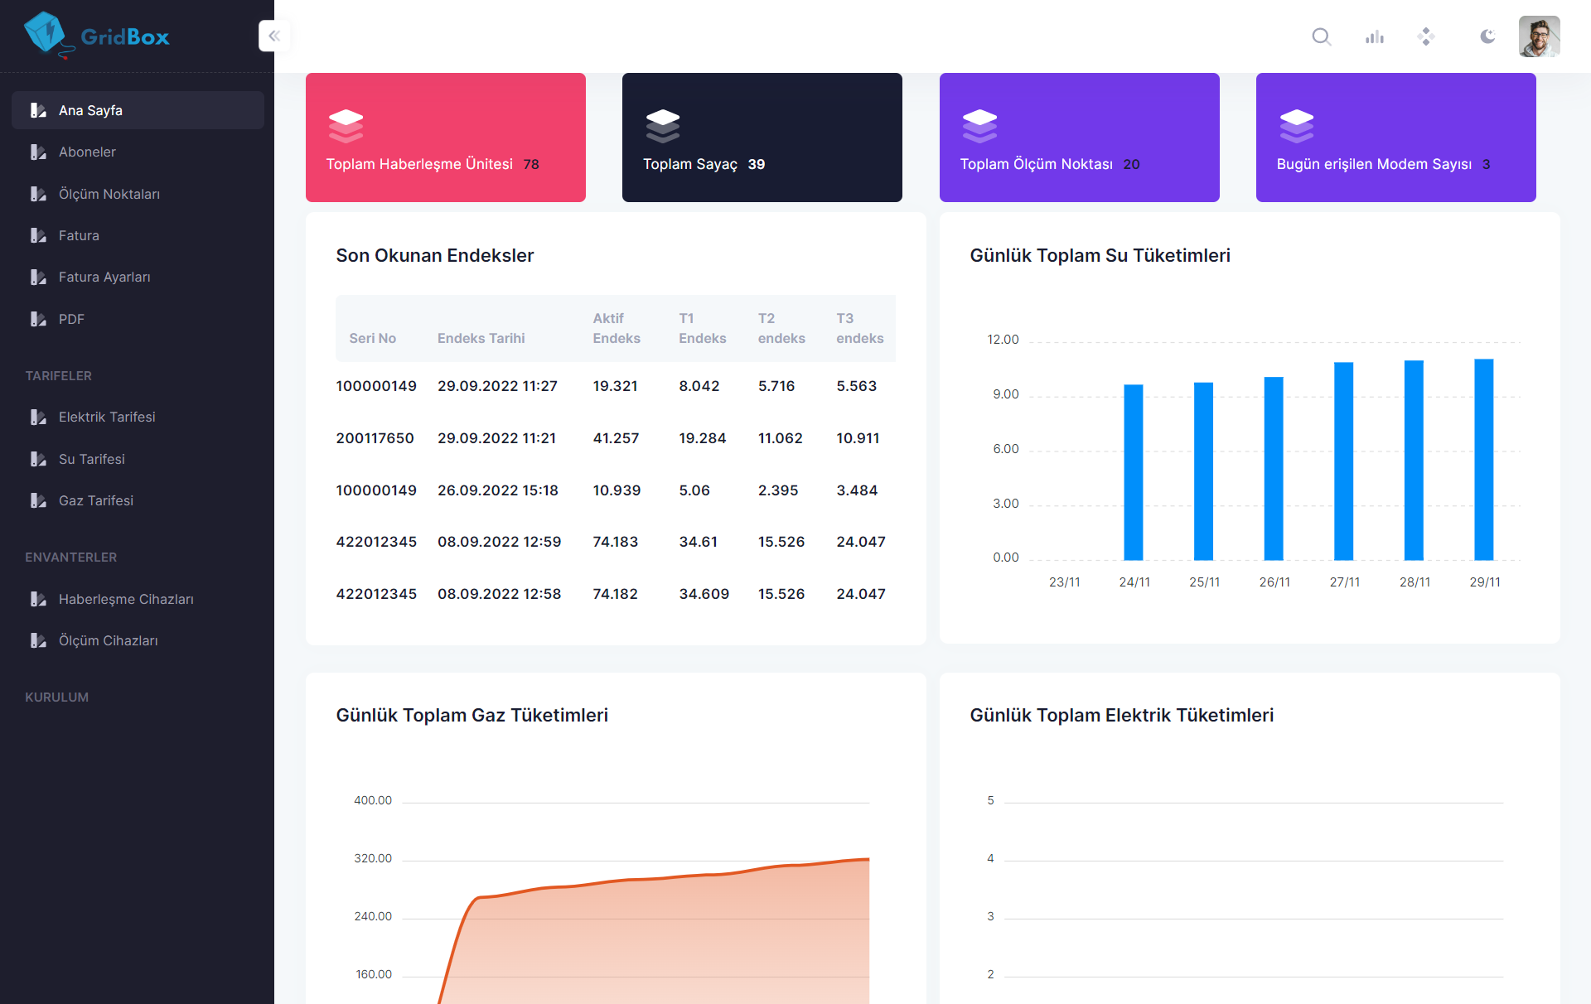Click the Toplam Sayaç card
The height and width of the screenshot is (1004, 1591).
click(762, 138)
